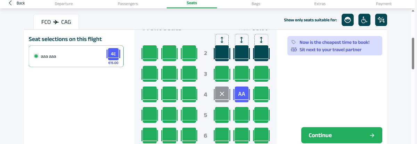Jump to the Payment step
This screenshot has height=144, width=417.
click(x=384, y=4)
